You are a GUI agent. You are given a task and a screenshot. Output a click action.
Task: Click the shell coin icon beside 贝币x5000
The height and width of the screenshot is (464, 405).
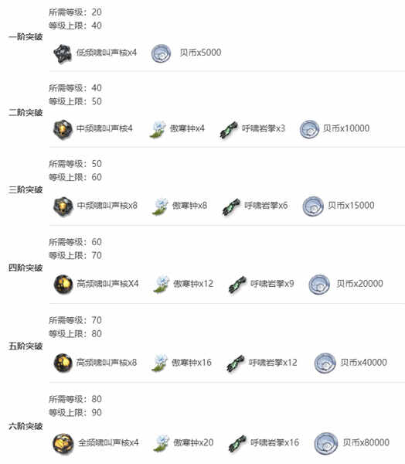(161, 53)
